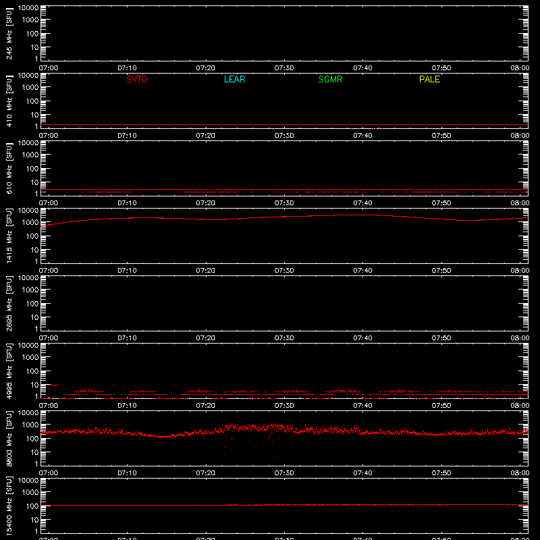The image size is (540, 540).
Task: Click 07:20 tick label under 410 MHz panel
Action: 206,136
